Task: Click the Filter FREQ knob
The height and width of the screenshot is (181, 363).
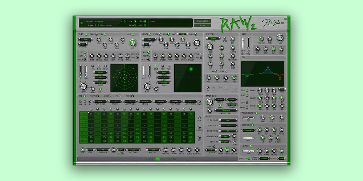Action: click(x=211, y=47)
